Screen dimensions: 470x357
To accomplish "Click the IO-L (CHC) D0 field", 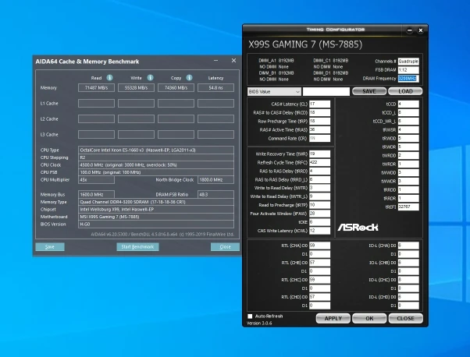I will coord(408,280).
